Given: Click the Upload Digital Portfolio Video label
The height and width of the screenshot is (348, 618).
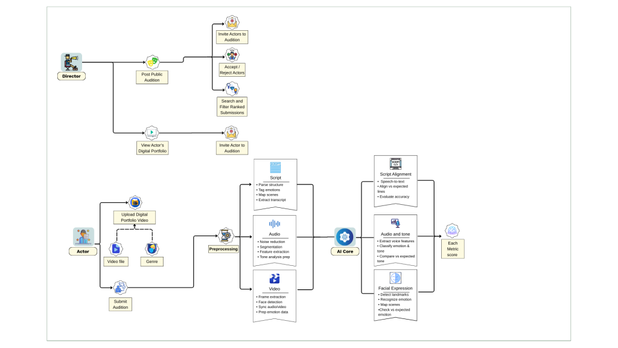Looking at the screenshot, I should [135, 217].
